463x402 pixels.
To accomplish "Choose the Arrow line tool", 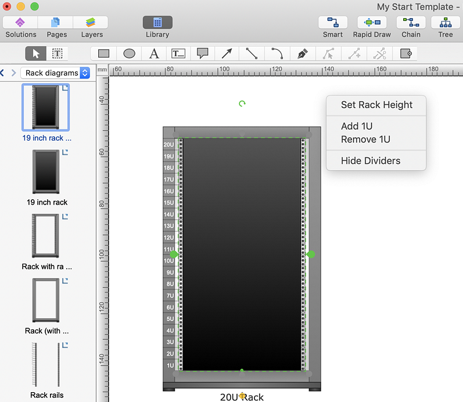I will click(227, 53).
